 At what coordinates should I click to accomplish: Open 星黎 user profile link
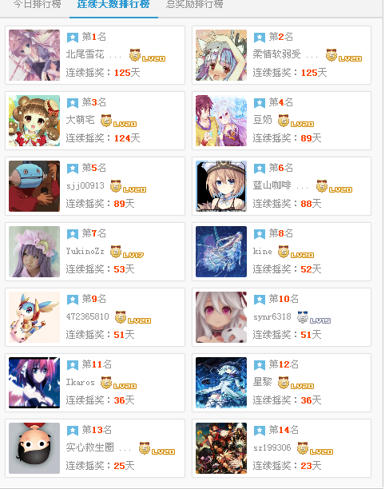262,382
